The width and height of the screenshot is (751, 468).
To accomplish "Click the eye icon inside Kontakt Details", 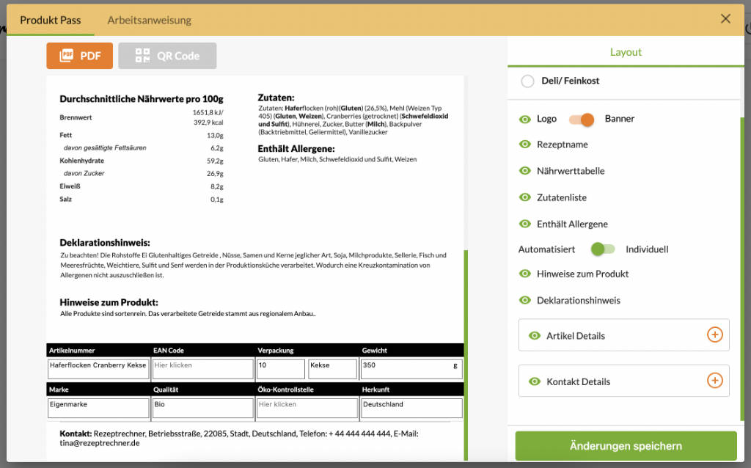I will click(537, 381).
